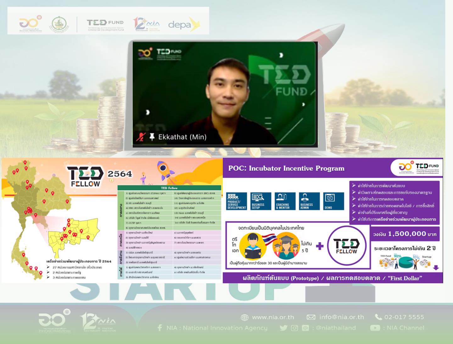Open the www.nia.or.th website link
This screenshot has height=344, width=453.
coord(273,317)
